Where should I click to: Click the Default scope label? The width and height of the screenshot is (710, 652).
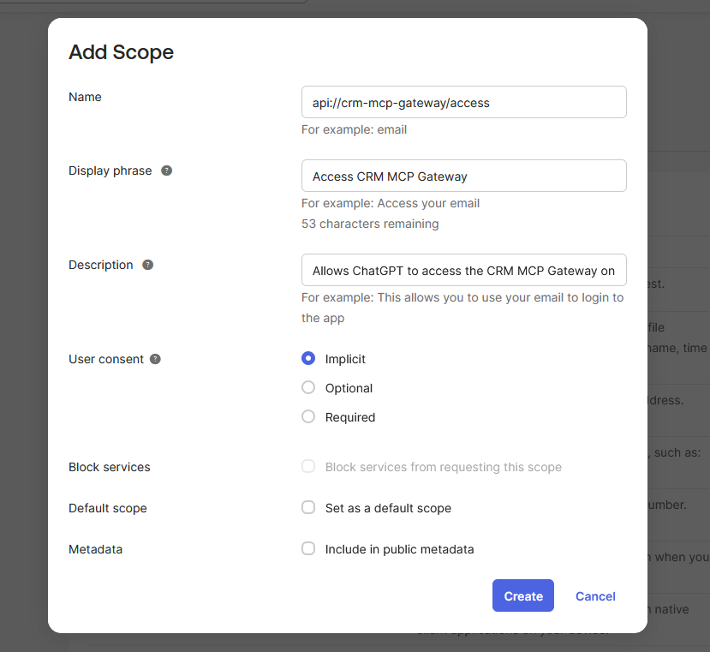108,508
